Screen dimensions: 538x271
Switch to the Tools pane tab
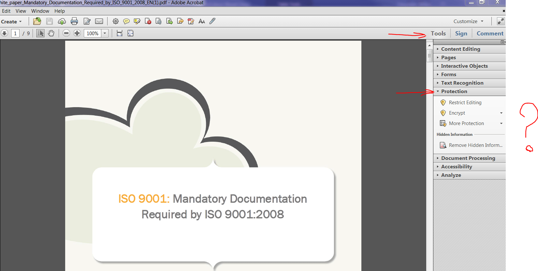point(438,34)
